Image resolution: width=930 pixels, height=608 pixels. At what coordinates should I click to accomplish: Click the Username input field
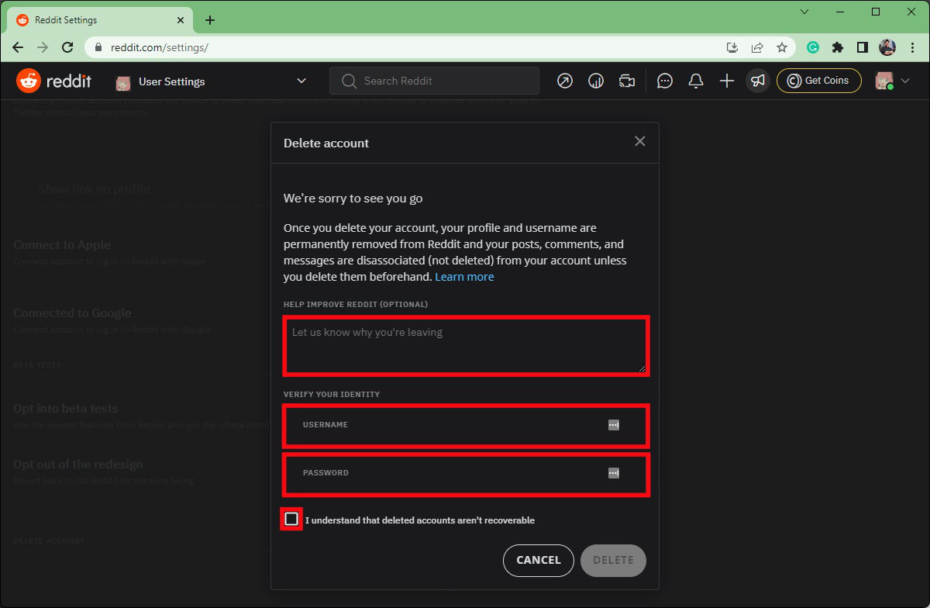[x=466, y=425]
